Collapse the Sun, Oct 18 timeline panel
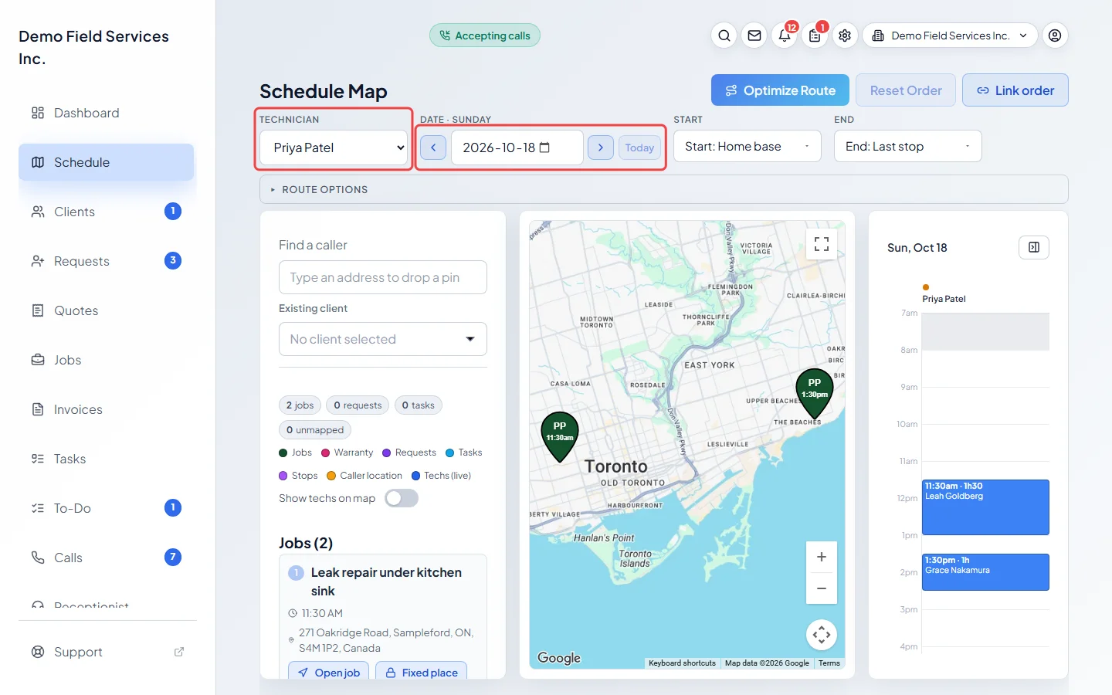 point(1034,247)
